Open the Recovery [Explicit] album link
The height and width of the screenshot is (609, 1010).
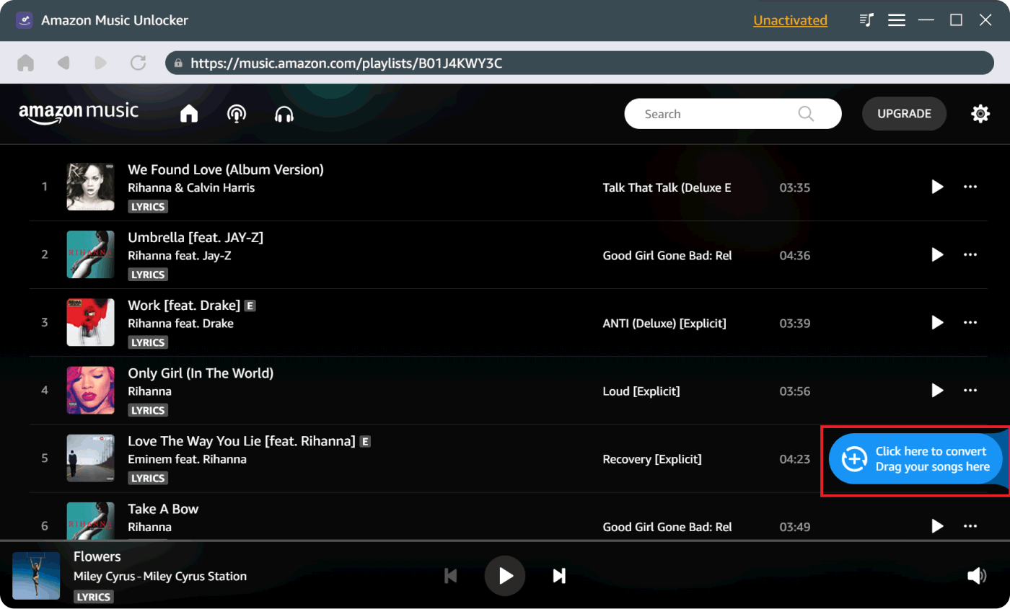tap(652, 458)
